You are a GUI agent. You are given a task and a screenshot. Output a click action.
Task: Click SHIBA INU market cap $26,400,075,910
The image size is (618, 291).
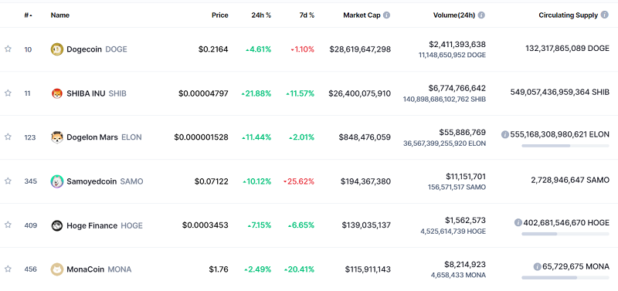point(360,93)
